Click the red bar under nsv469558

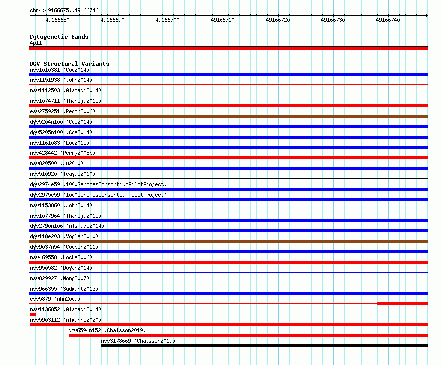click(x=228, y=262)
